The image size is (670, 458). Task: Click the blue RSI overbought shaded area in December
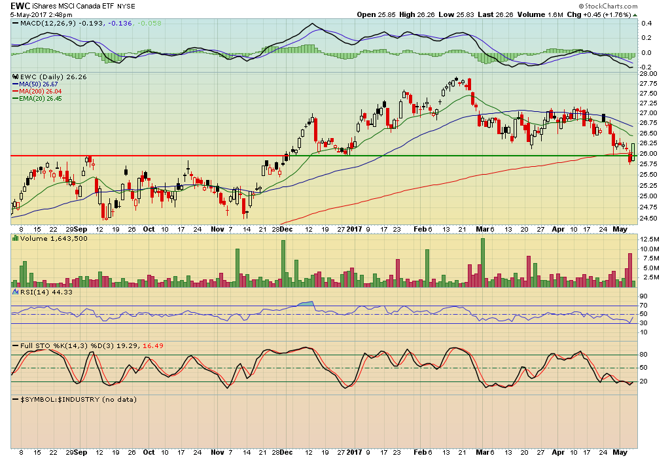click(x=305, y=304)
